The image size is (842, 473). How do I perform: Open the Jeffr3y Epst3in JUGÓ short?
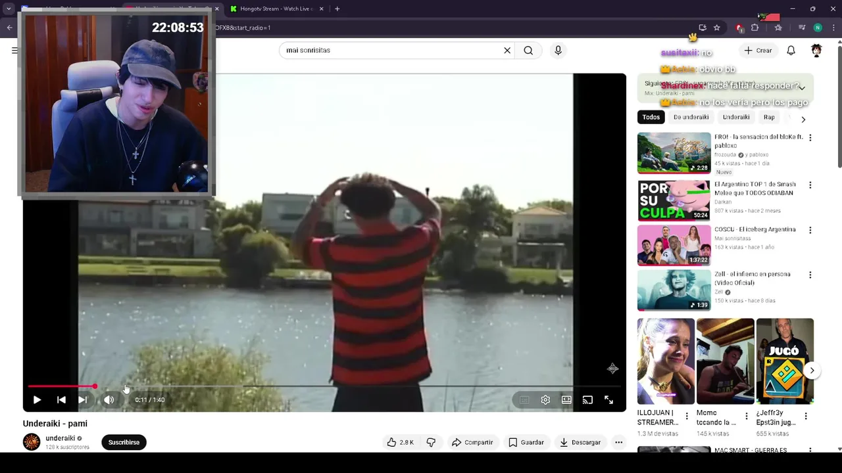tap(785, 361)
